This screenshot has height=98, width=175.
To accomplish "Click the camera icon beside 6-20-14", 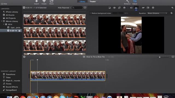I will coord(19,31).
